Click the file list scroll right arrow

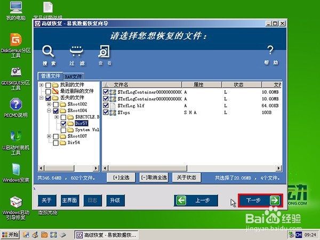point(279,168)
